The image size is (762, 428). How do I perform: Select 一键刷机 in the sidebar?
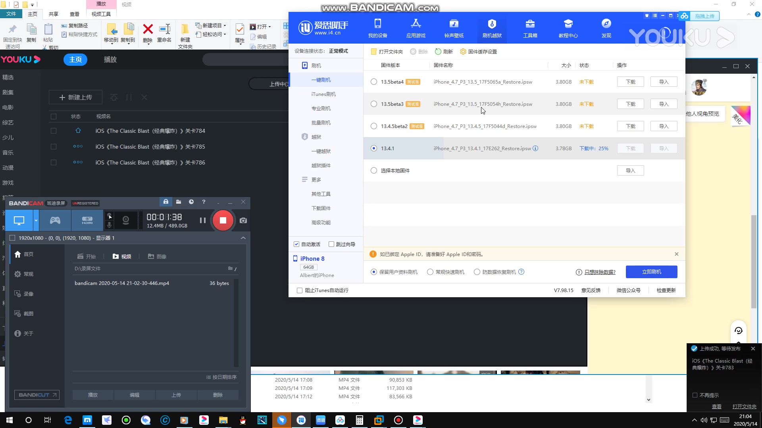[321, 80]
